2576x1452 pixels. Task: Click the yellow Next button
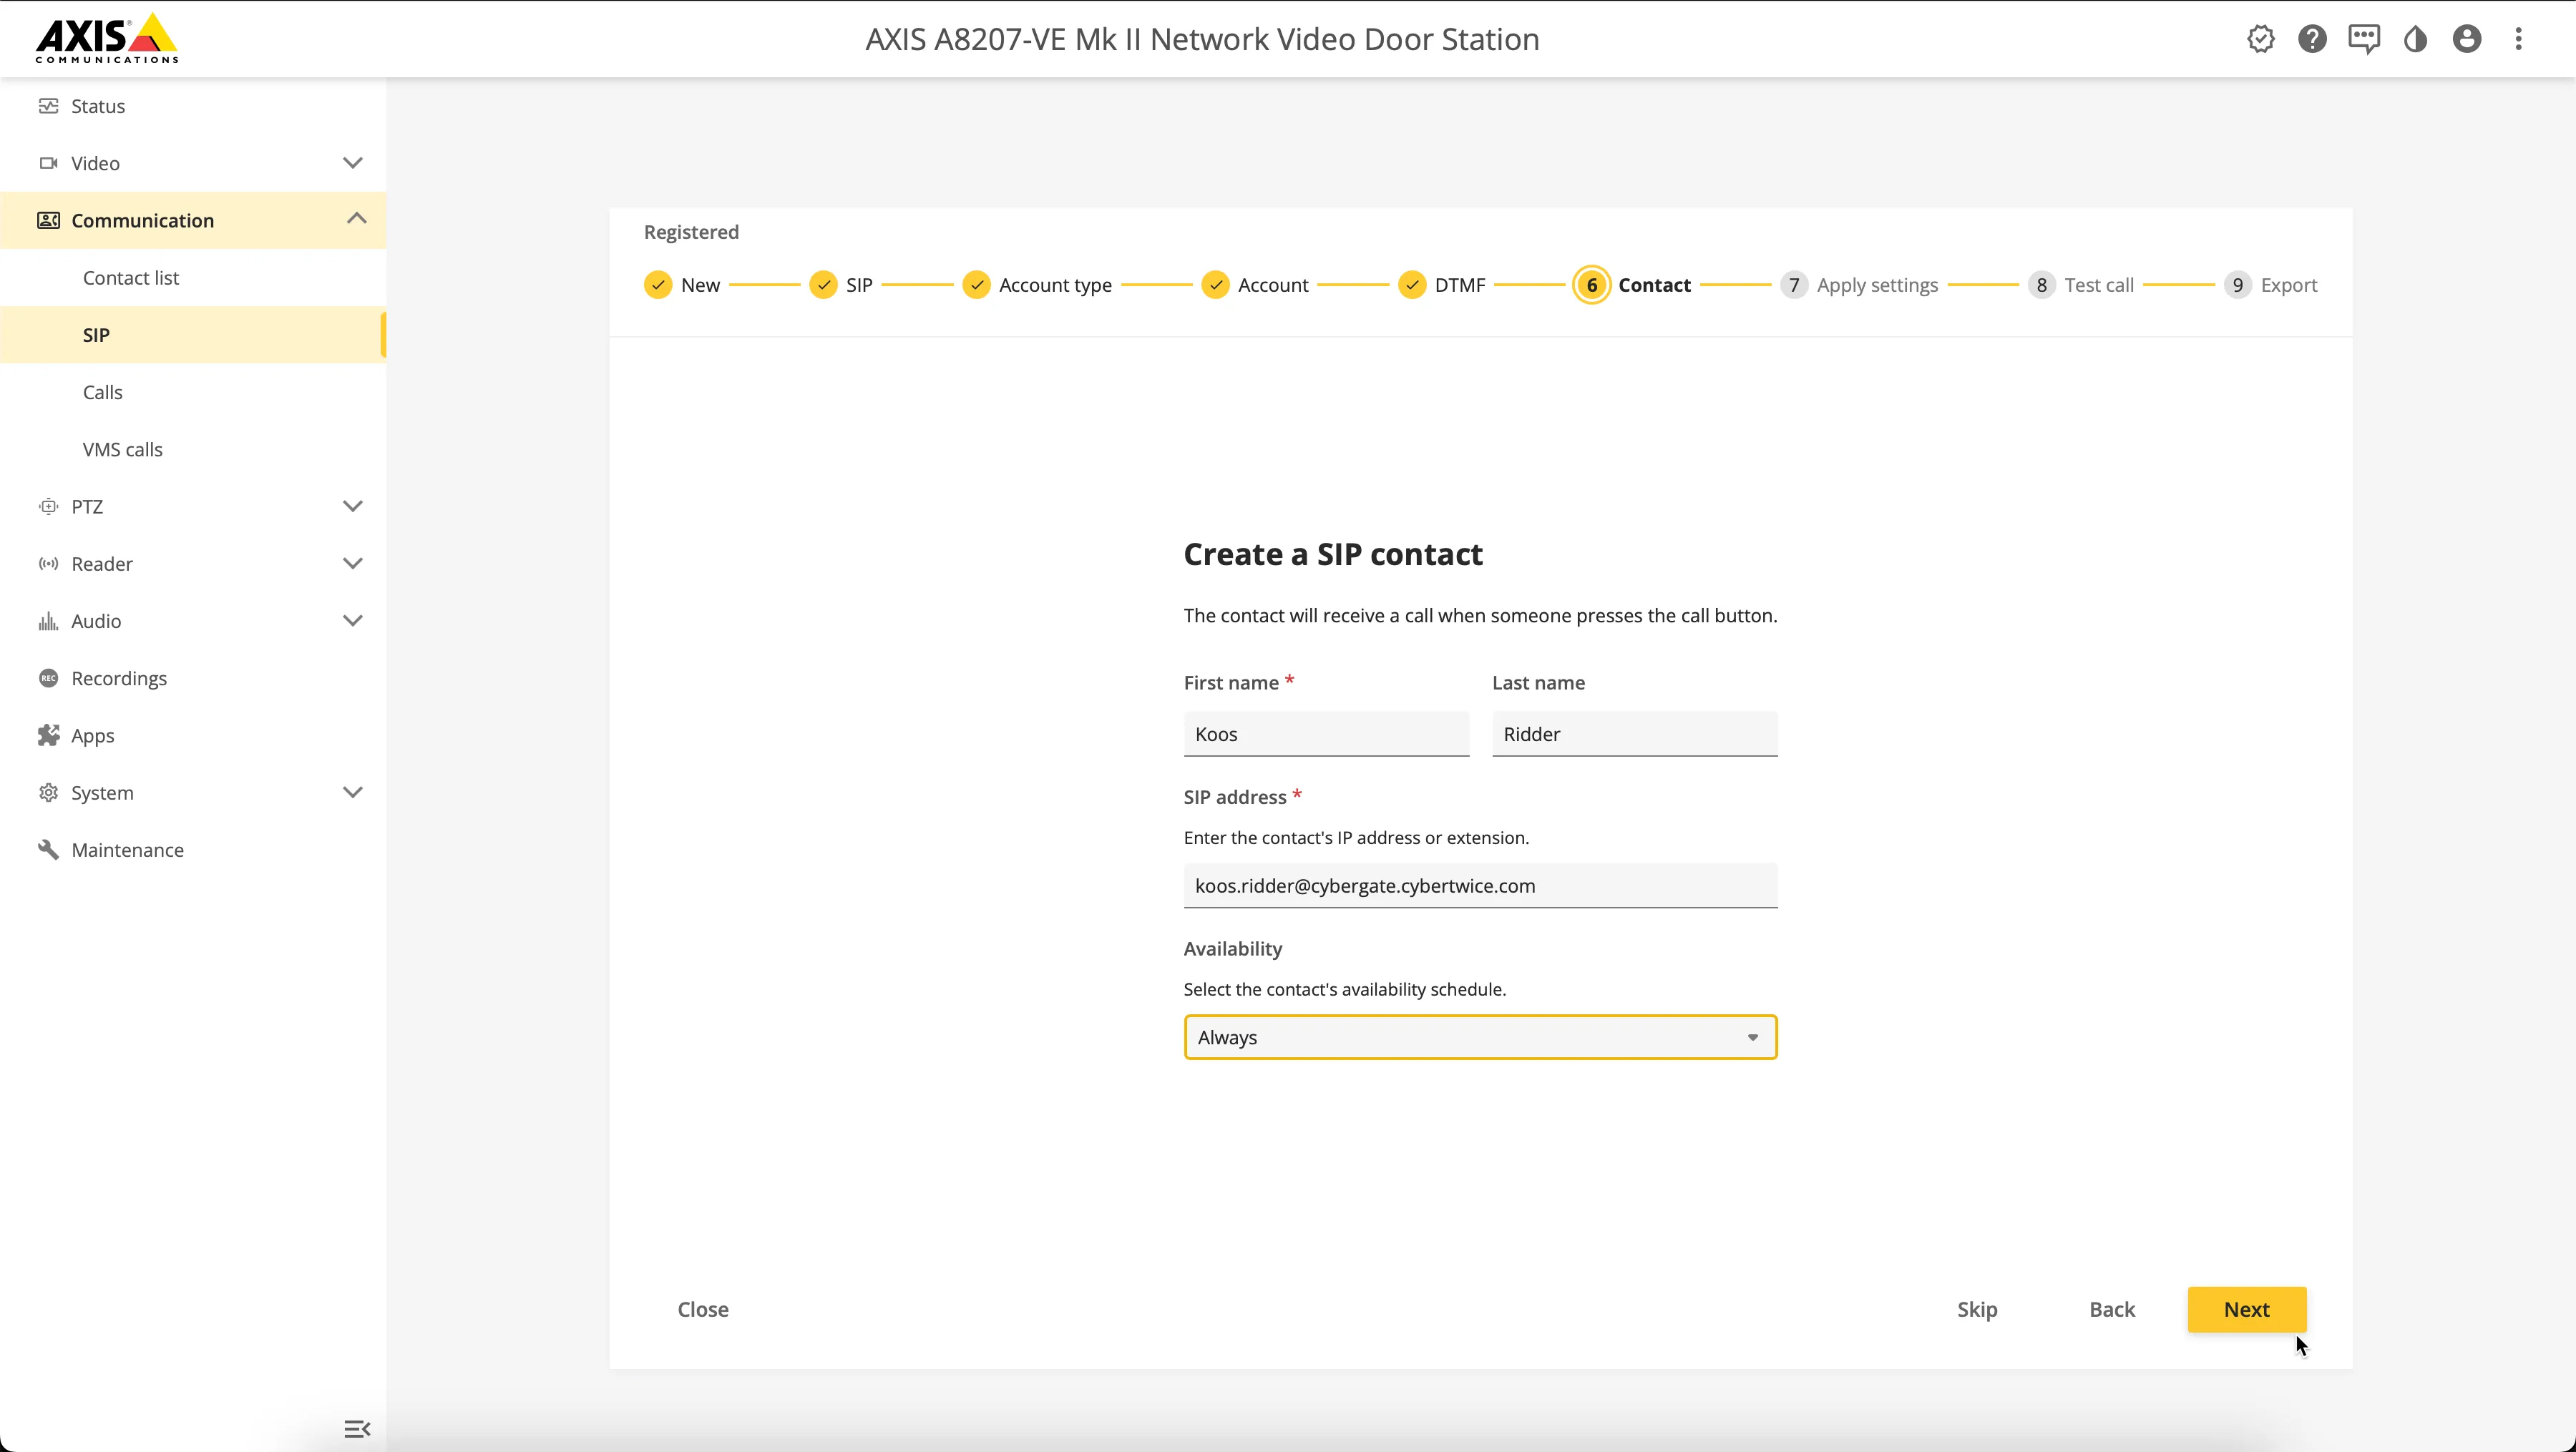[2247, 1309]
